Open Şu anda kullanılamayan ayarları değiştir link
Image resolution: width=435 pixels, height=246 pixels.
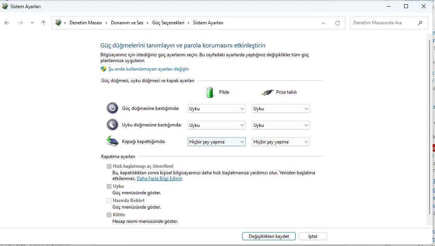149,69
